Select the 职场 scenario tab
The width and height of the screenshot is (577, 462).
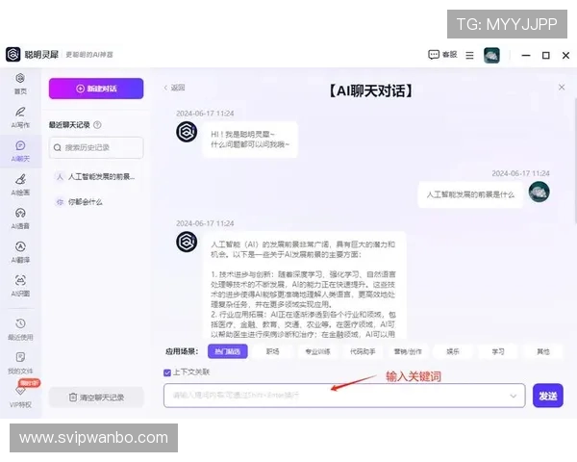click(273, 351)
